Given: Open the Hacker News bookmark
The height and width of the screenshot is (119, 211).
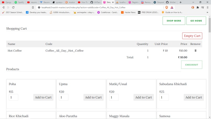Looking at the screenshot, I should [128, 12].
